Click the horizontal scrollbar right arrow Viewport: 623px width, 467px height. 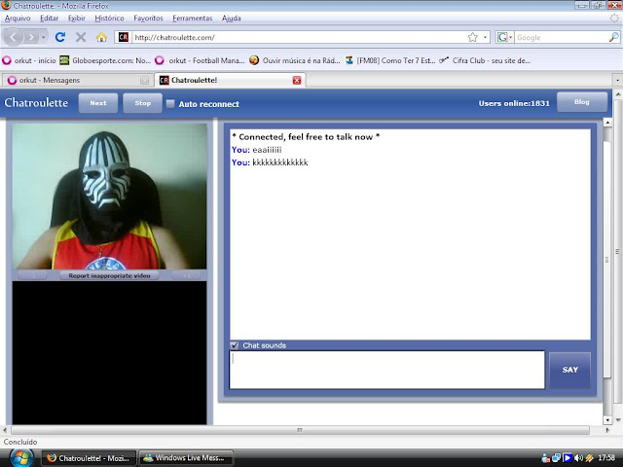coord(606,430)
